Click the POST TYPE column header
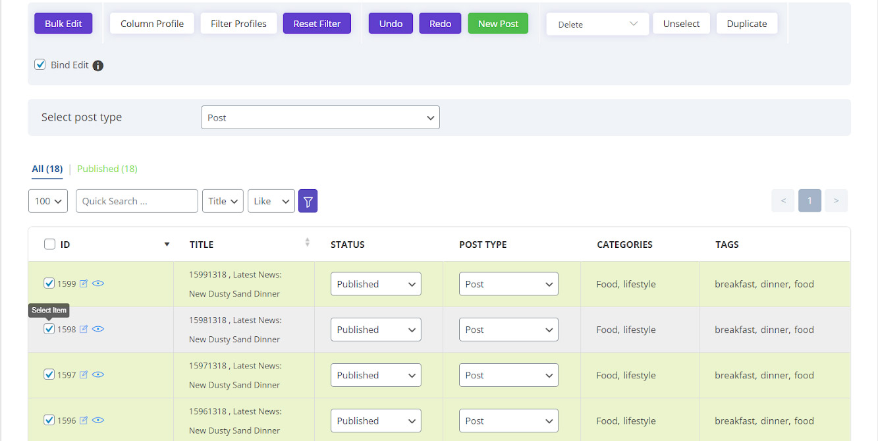Image resolution: width=878 pixels, height=441 pixels. point(483,245)
